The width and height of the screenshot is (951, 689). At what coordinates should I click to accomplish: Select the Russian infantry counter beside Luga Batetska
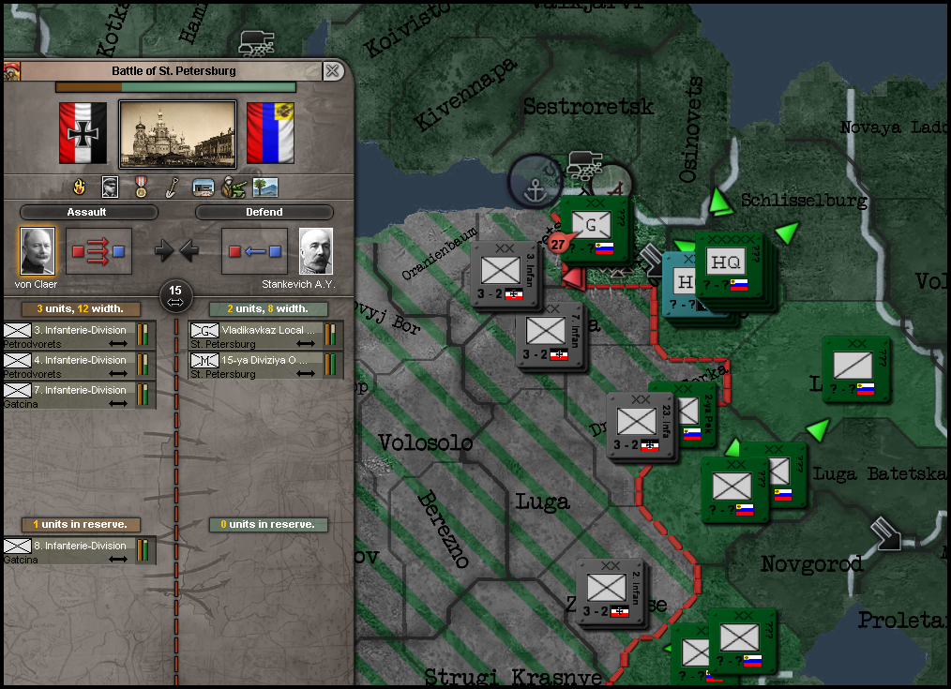click(x=787, y=475)
